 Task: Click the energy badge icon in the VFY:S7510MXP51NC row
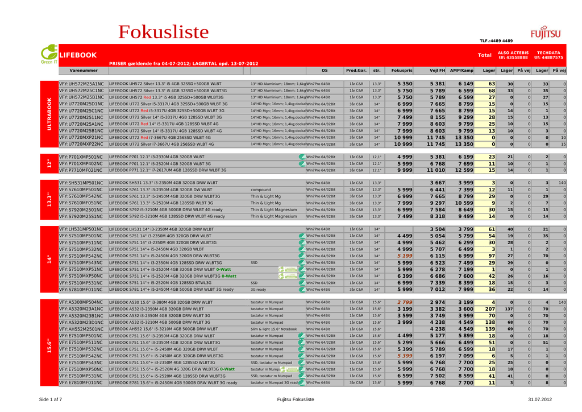pyautogui.click(x=288, y=269)
